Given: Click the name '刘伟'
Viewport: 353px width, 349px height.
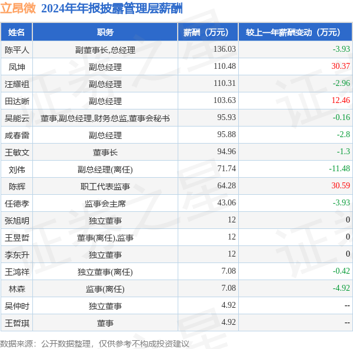Looking at the screenshot, I should (x=17, y=169).
